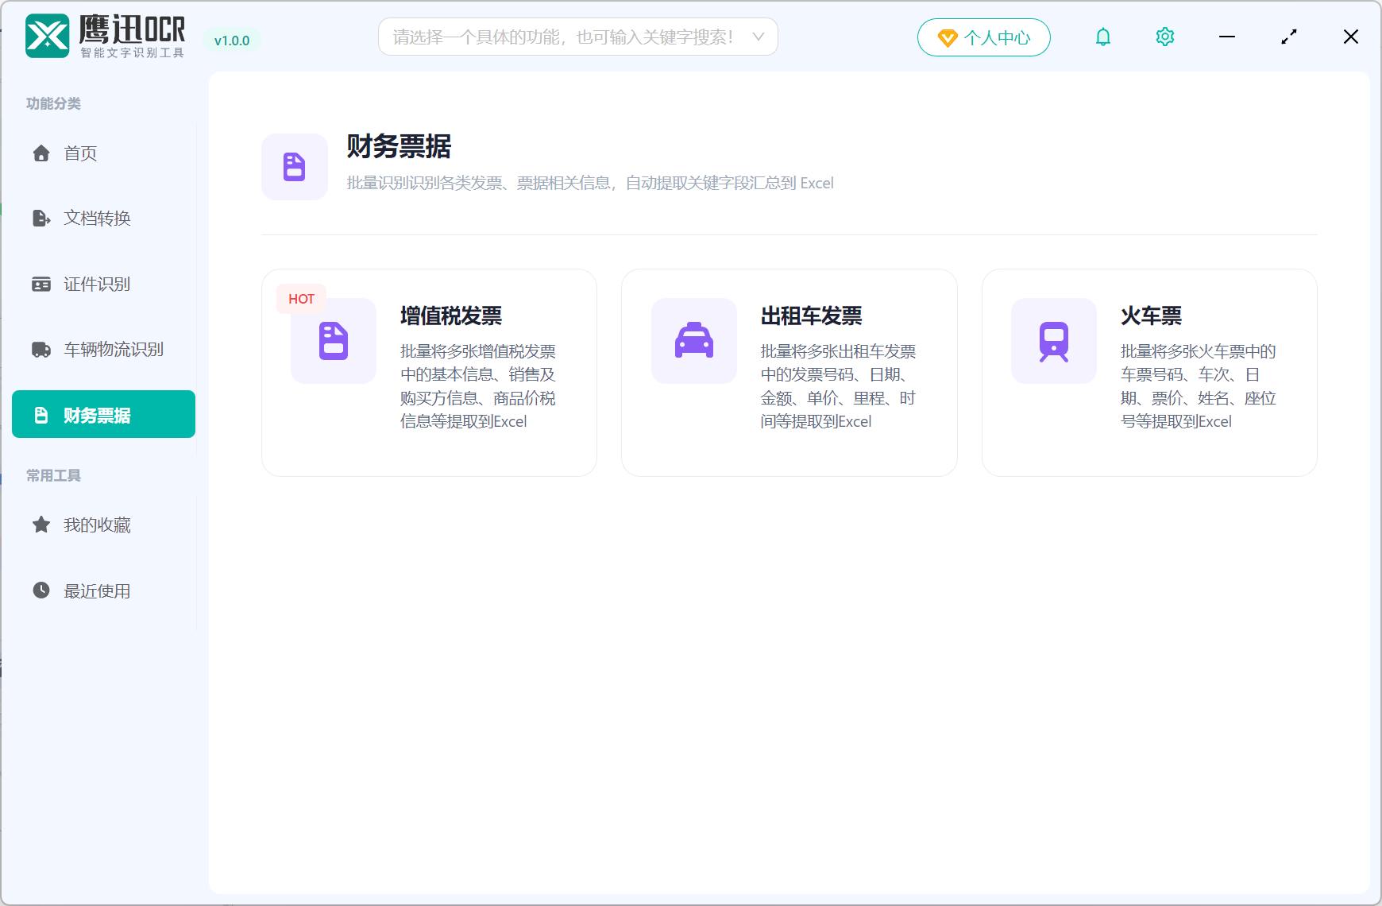Screen dimensions: 1382x906
Task: Open 个人中心
Action: pyautogui.click(x=983, y=37)
